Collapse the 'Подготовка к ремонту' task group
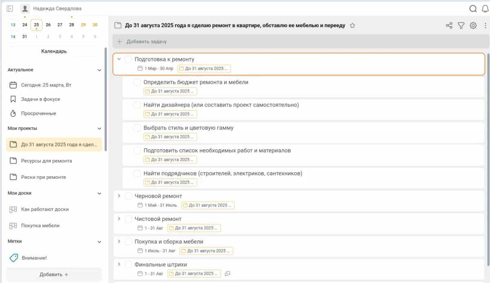 coord(119,59)
